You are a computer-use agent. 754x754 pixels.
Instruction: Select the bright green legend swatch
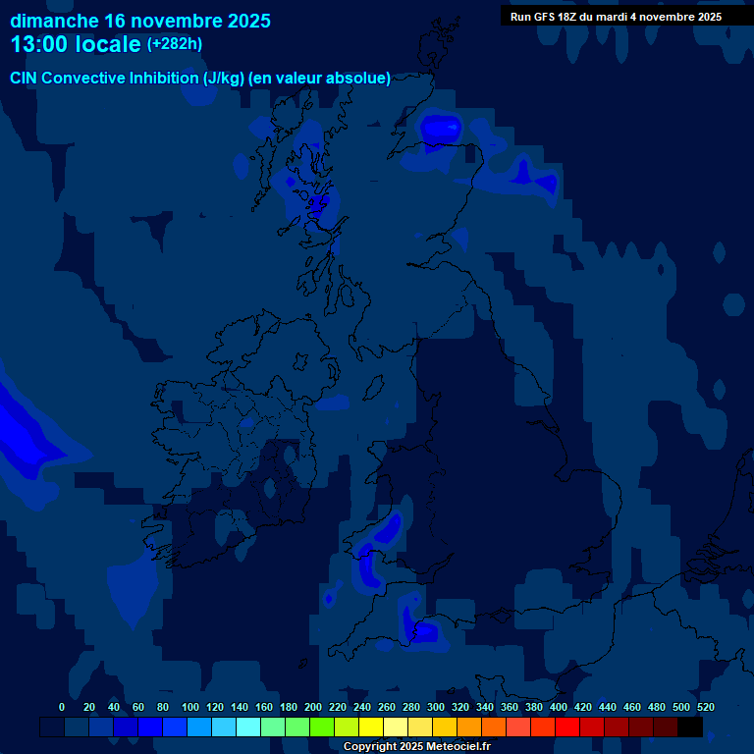[322, 727]
